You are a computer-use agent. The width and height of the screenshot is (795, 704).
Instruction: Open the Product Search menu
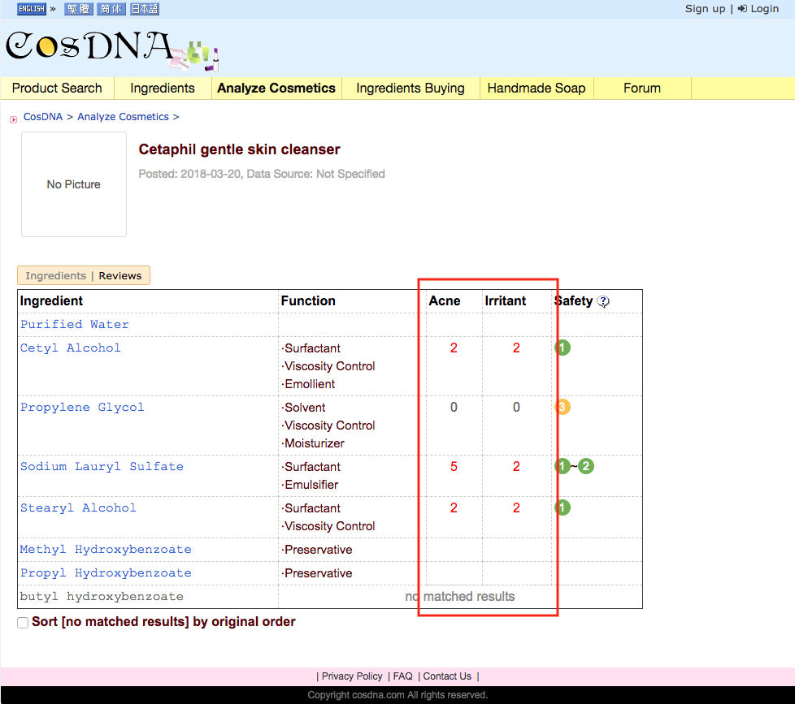point(57,89)
